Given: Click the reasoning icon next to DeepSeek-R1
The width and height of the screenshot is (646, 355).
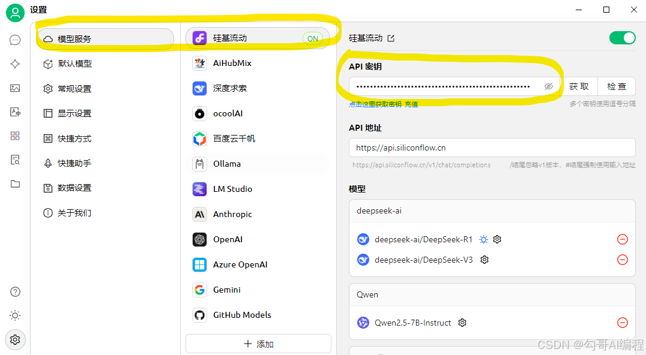Looking at the screenshot, I should (x=484, y=239).
